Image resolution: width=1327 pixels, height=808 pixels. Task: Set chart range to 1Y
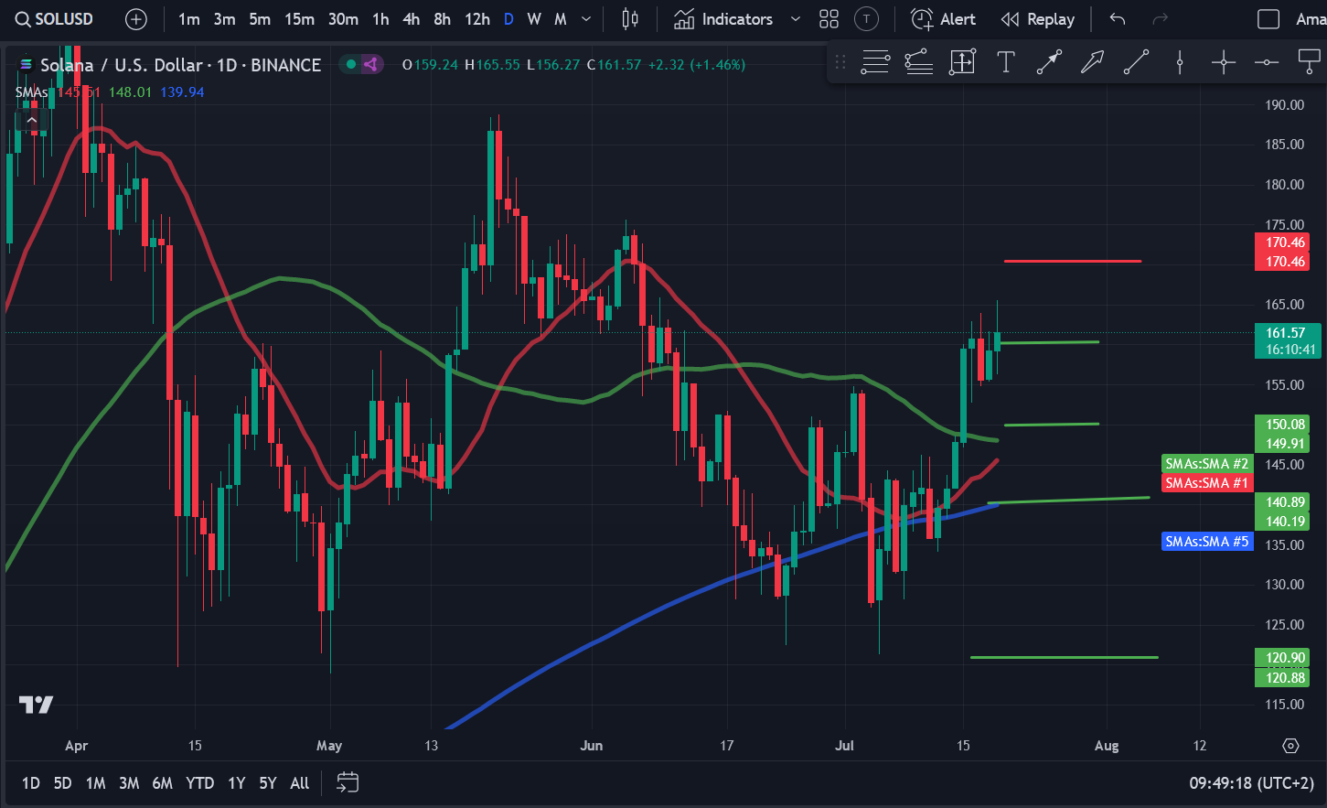click(236, 783)
